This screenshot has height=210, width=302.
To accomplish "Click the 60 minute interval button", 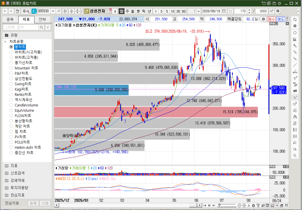I will click(184, 11).
